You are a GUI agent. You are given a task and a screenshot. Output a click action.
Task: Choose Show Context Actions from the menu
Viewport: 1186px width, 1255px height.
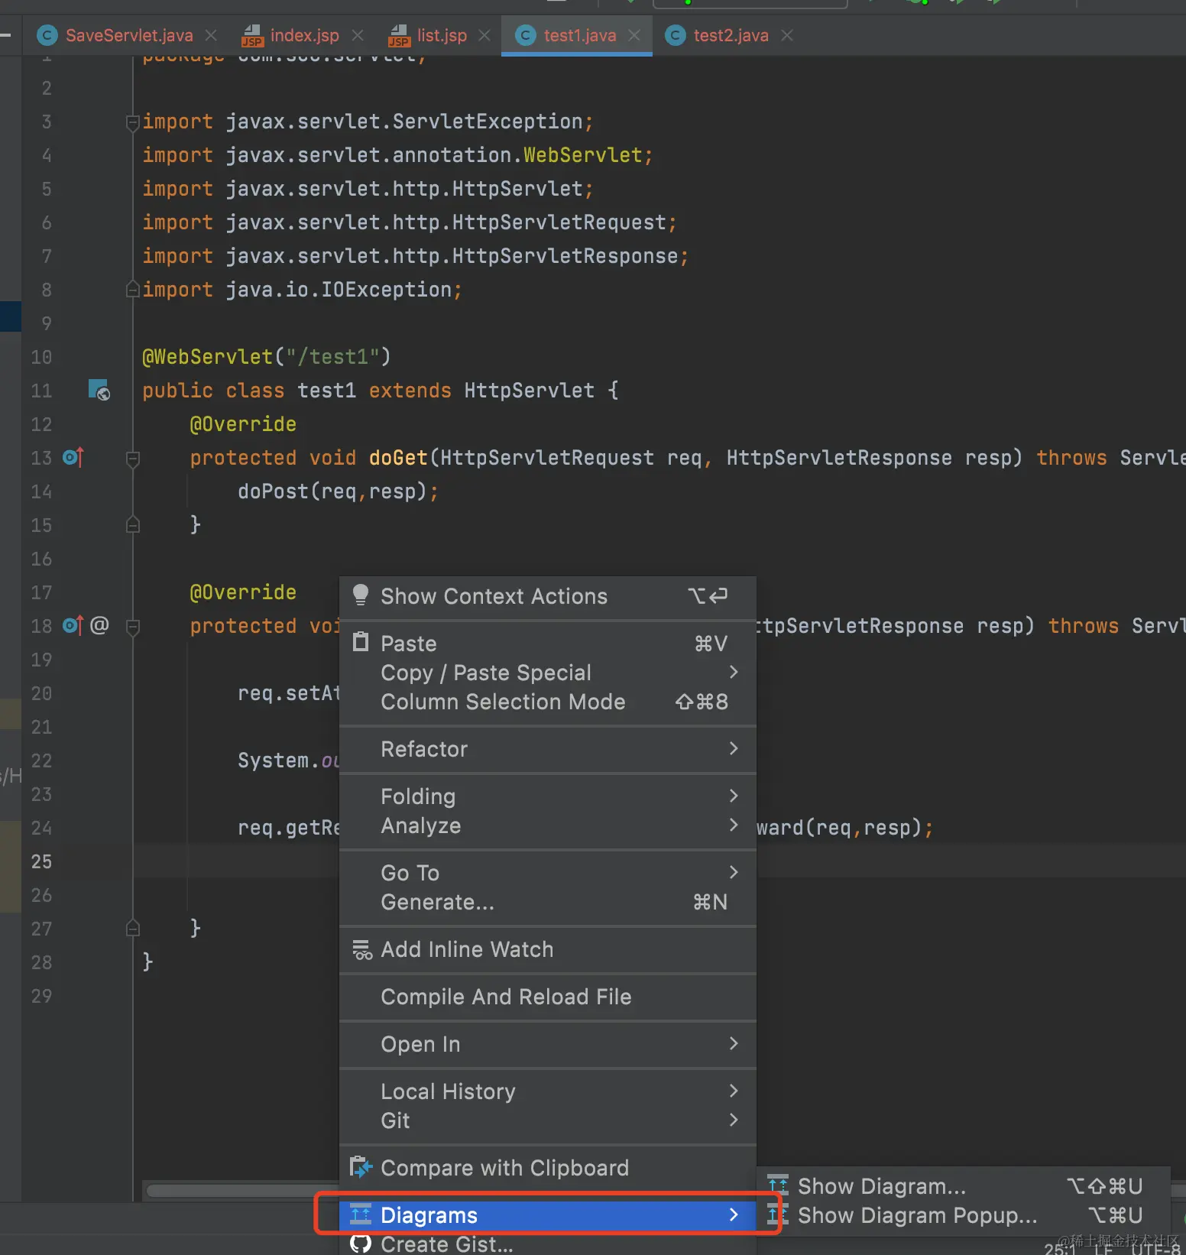coord(548,596)
